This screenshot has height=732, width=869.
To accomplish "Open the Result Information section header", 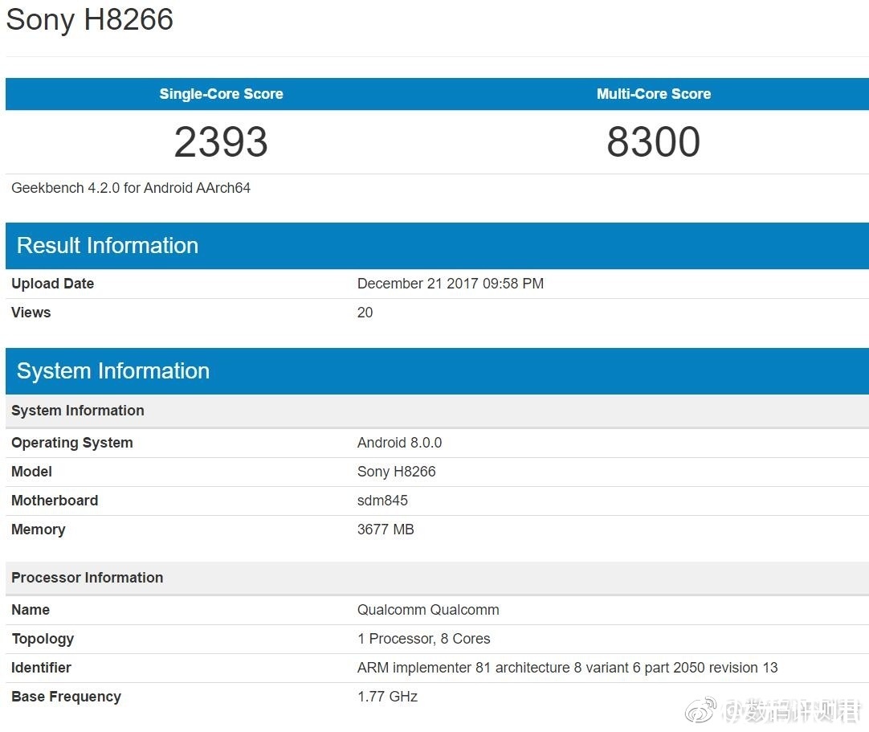I will [x=107, y=245].
